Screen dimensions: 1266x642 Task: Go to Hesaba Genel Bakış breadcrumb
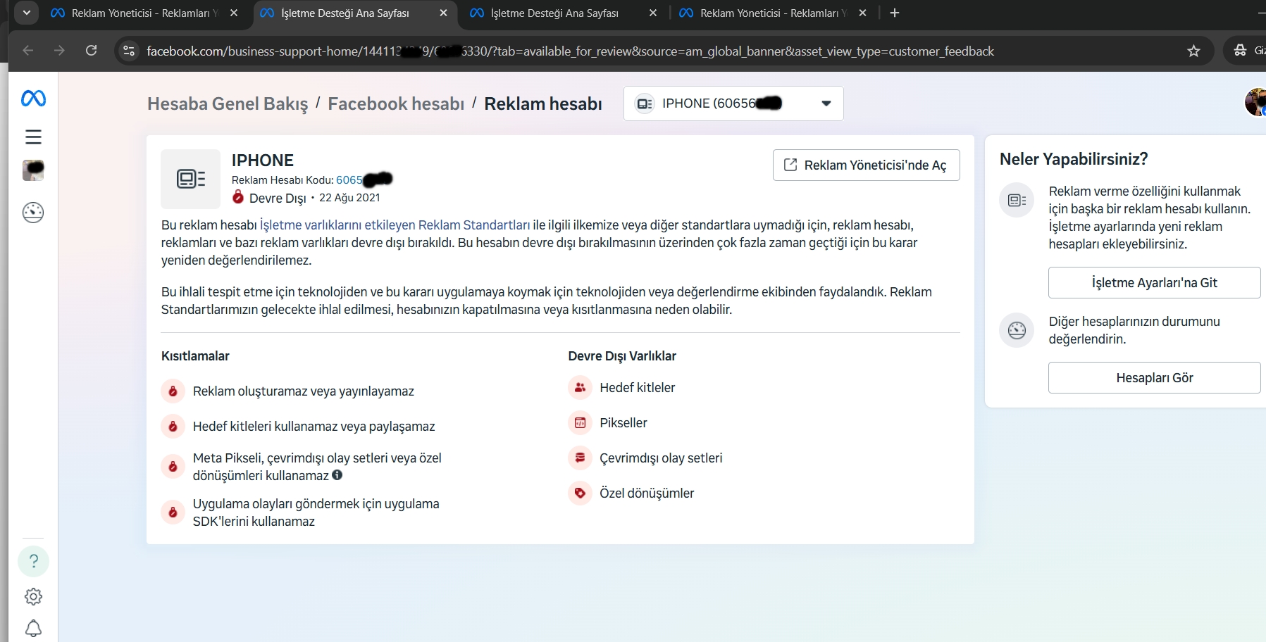228,104
